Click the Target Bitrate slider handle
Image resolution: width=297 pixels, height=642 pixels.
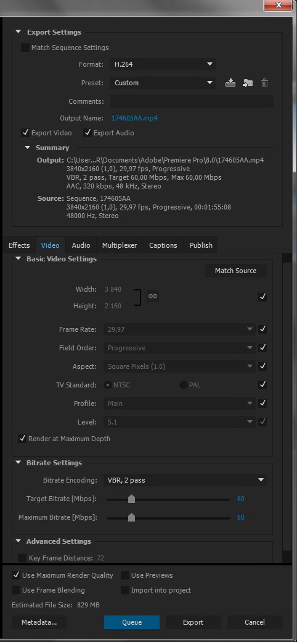131,499
